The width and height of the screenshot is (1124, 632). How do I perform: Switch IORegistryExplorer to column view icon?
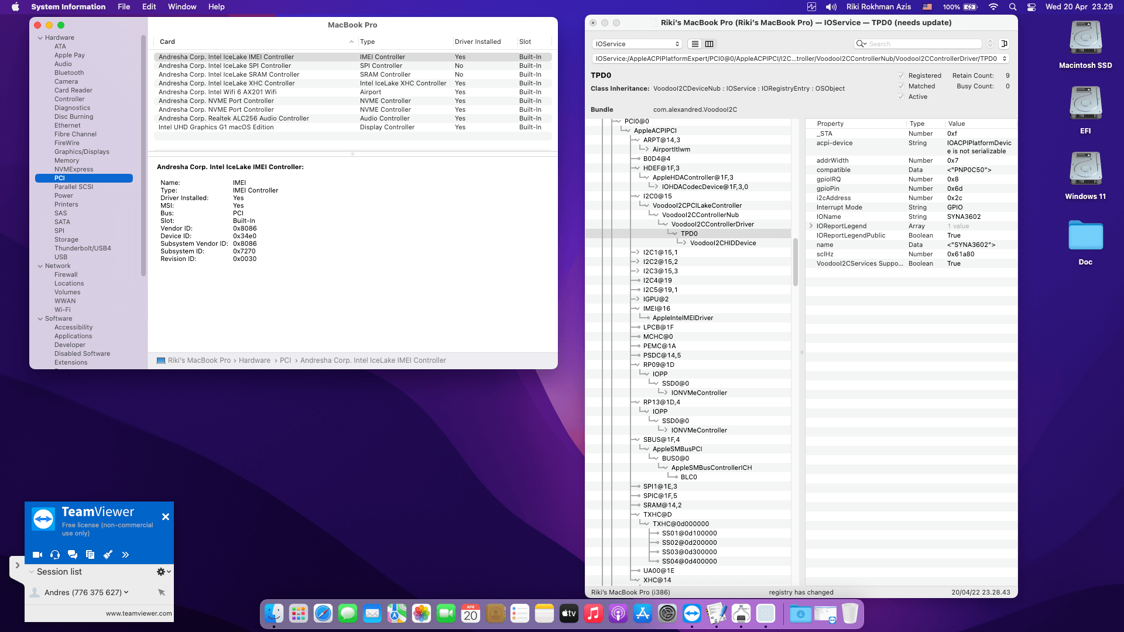pyautogui.click(x=710, y=44)
